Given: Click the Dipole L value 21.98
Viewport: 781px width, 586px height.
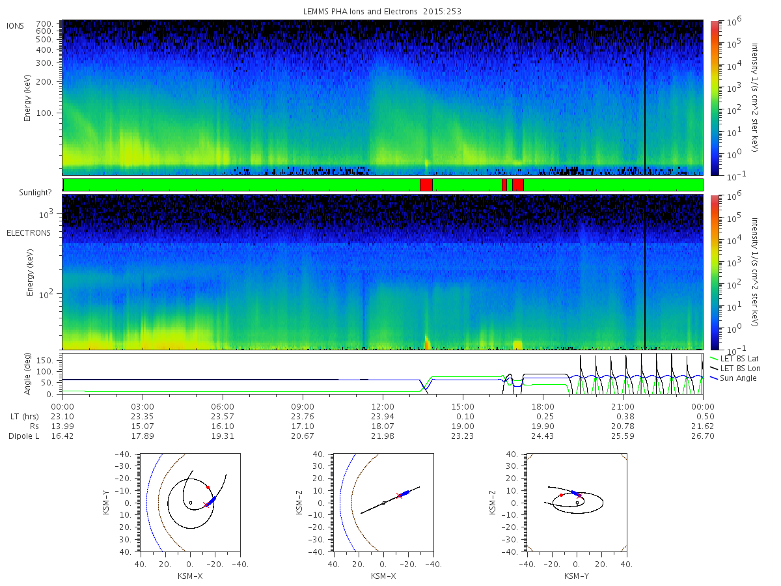Looking at the screenshot, I should [x=383, y=436].
